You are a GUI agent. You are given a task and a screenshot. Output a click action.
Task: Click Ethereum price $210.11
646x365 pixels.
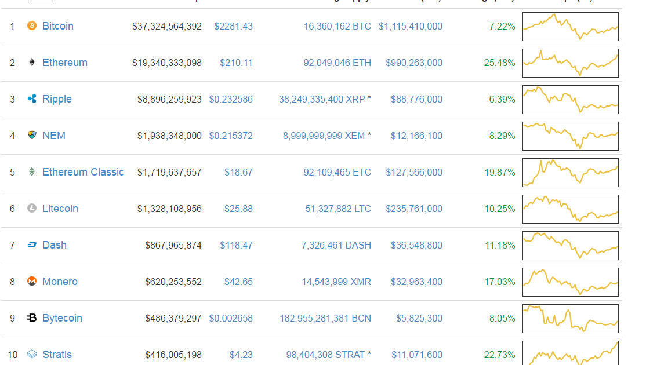[x=236, y=63]
